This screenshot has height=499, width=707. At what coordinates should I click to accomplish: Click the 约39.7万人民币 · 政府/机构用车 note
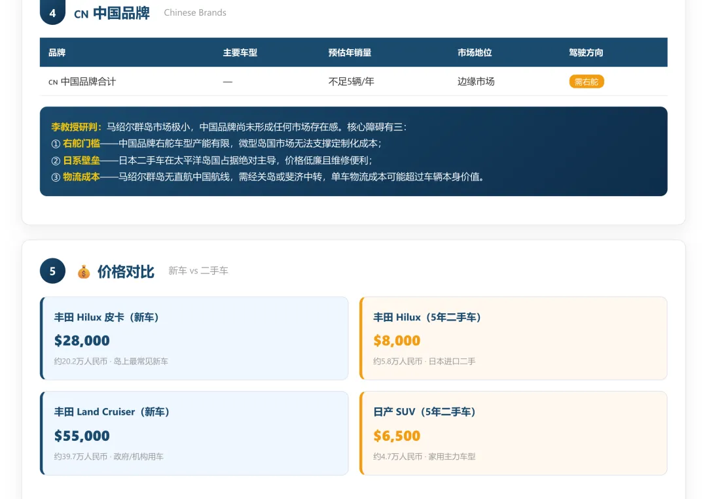click(x=109, y=456)
